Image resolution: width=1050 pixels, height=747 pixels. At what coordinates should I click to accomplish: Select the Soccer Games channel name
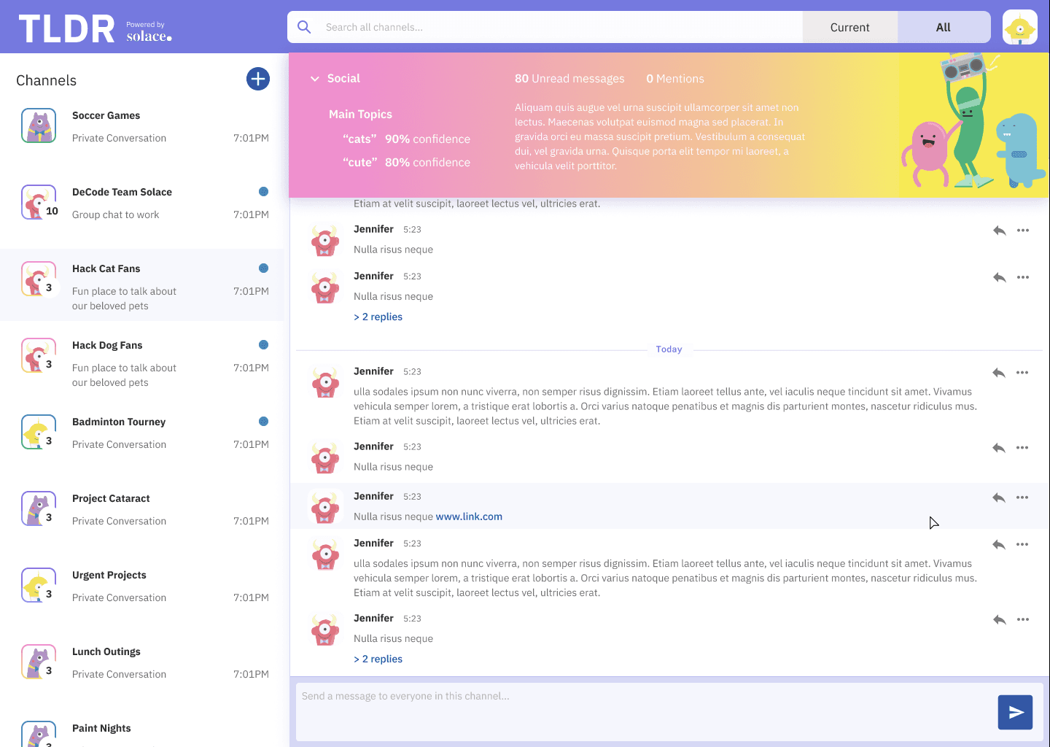(106, 115)
